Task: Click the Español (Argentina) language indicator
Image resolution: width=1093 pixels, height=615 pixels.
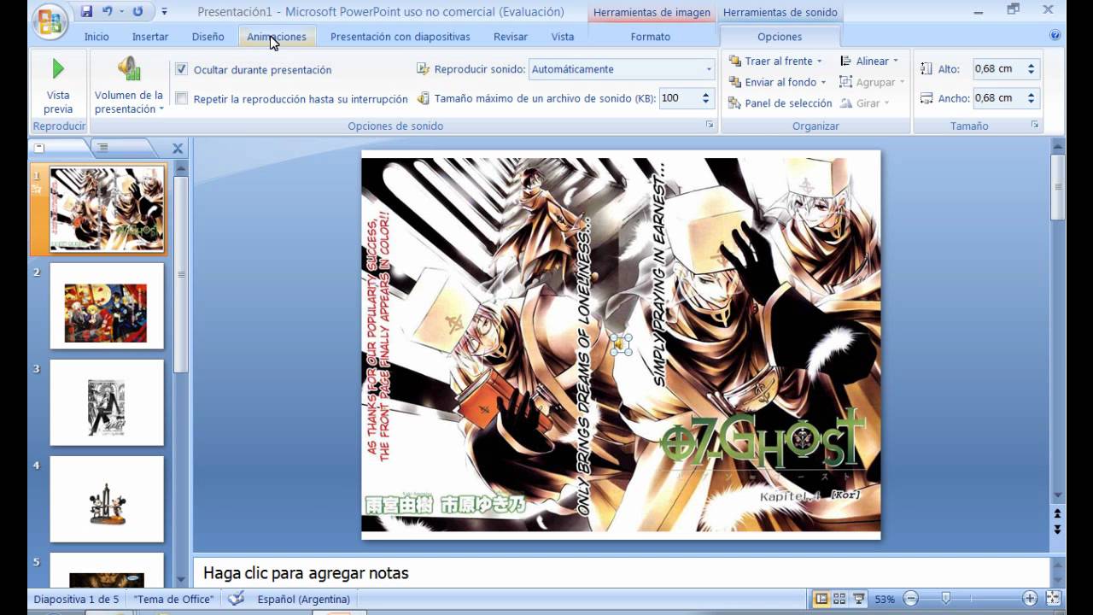Action: [304, 599]
